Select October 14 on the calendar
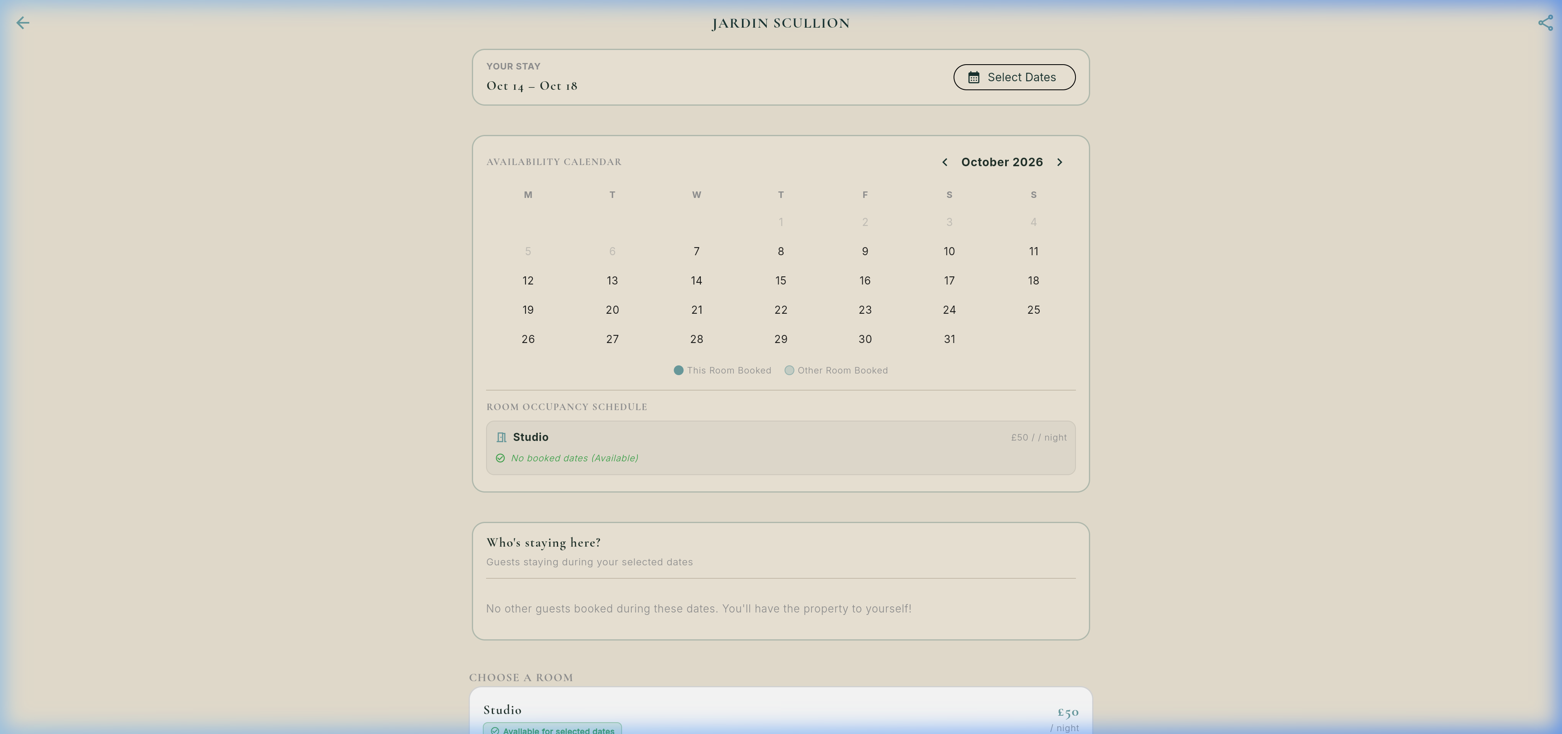This screenshot has height=734, width=1562. (x=696, y=280)
